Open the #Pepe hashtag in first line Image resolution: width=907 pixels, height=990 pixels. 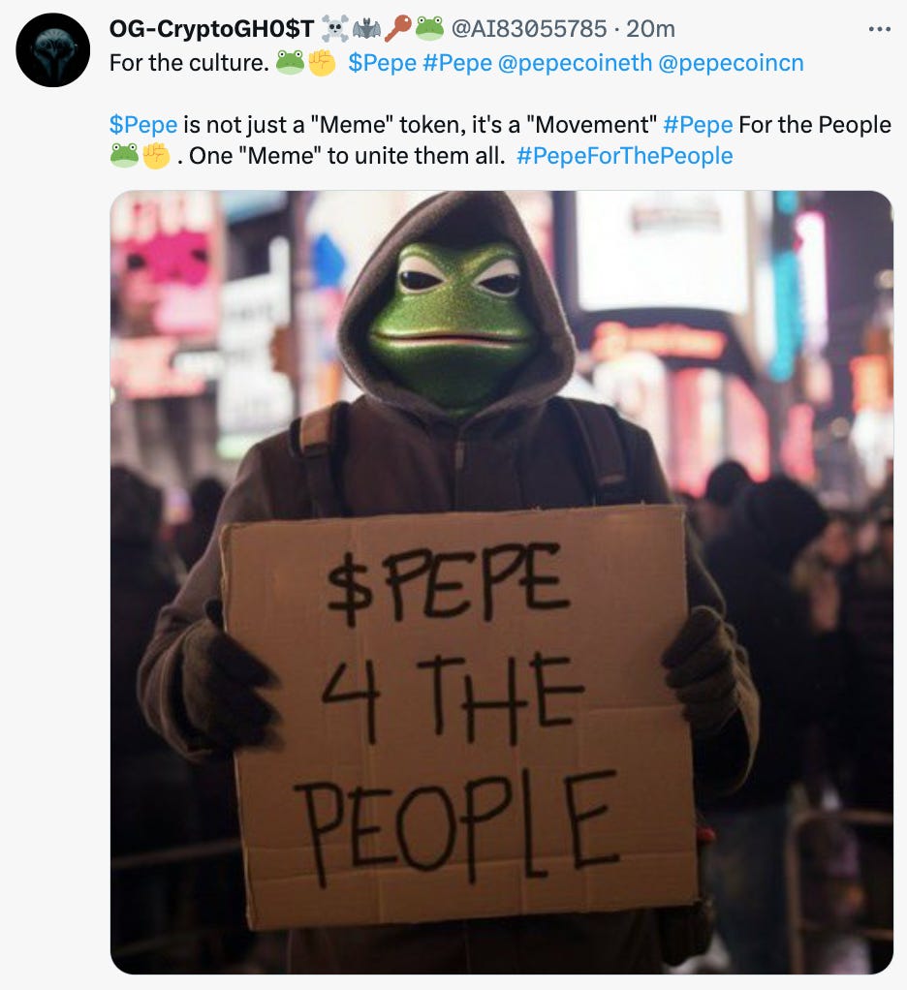tap(457, 63)
